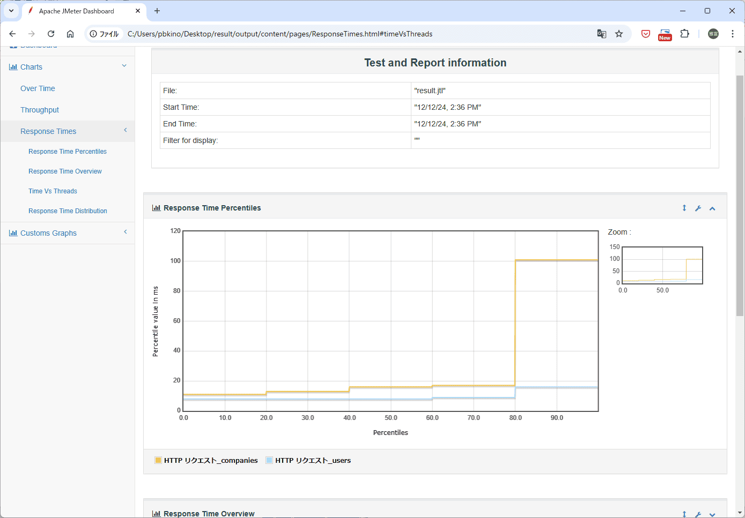Collapse the Charts sidebar menu chevron
745x518 pixels.
coord(124,66)
